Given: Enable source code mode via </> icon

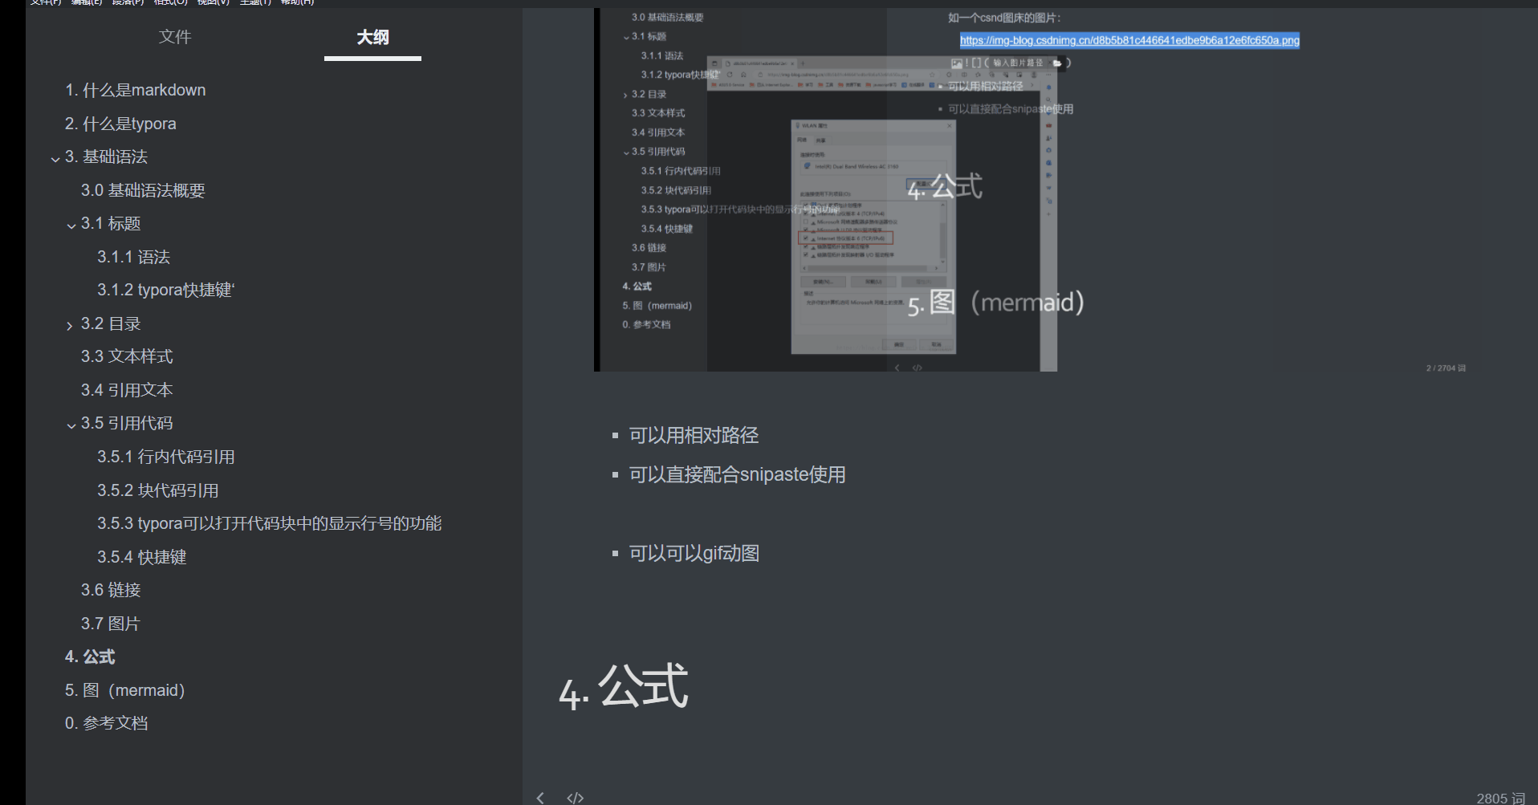Looking at the screenshot, I should [575, 796].
